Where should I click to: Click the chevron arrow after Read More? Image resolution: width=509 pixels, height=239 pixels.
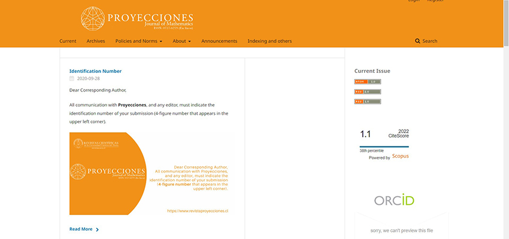click(97, 229)
